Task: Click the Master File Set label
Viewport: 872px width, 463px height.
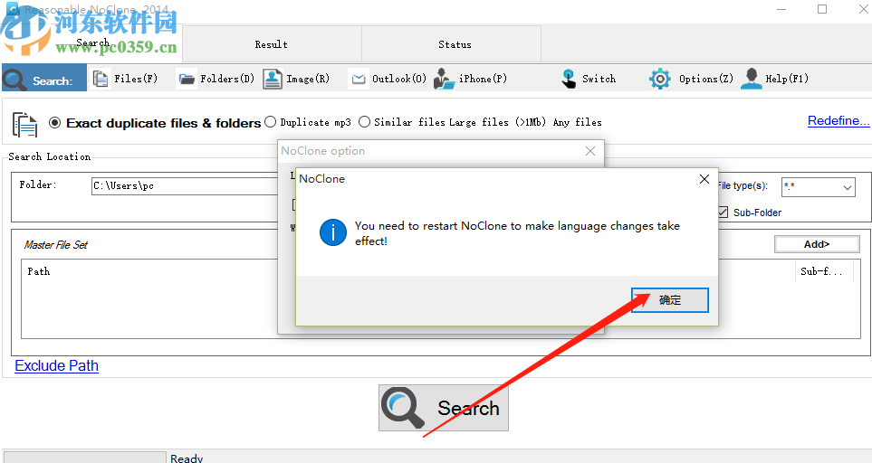Action: [55, 245]
